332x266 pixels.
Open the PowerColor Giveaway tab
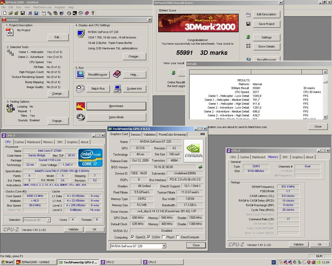172,134
